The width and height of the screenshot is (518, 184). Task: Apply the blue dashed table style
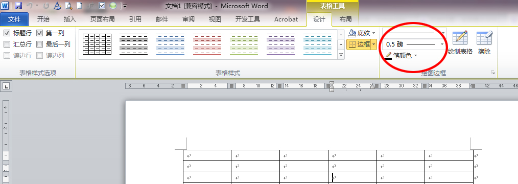[170, 44]
